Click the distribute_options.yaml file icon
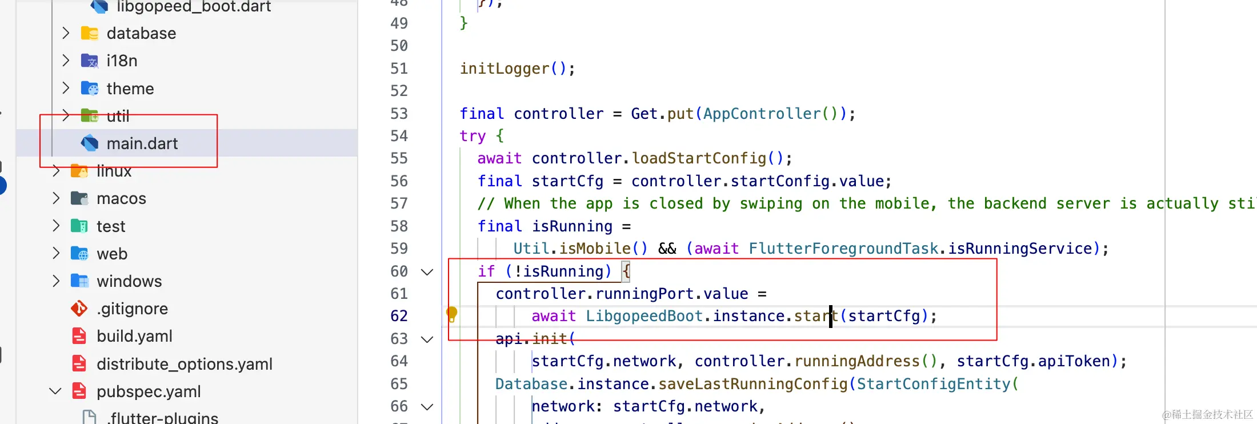The image size is (1257, 424). tap(79, 363)
